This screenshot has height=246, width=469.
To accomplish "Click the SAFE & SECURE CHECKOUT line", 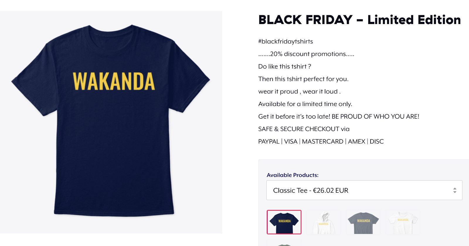I will click(x=304, y=129).
